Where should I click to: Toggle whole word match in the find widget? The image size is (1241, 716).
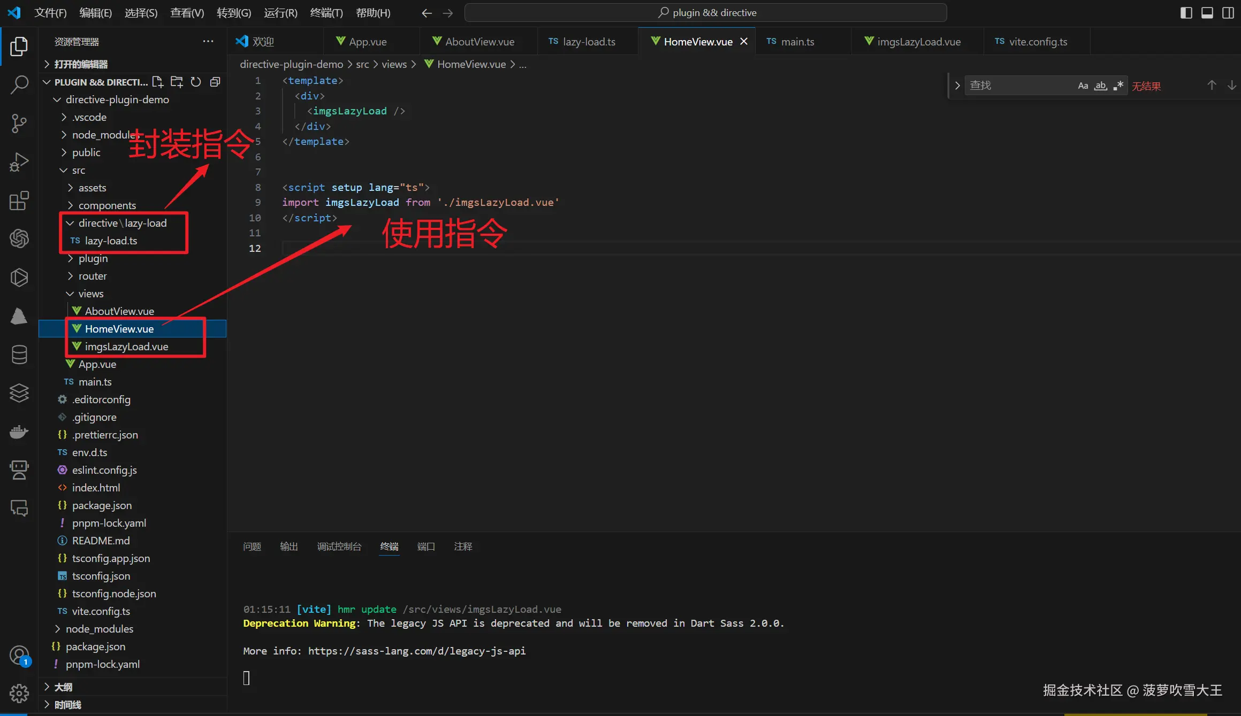[1101, 84]
